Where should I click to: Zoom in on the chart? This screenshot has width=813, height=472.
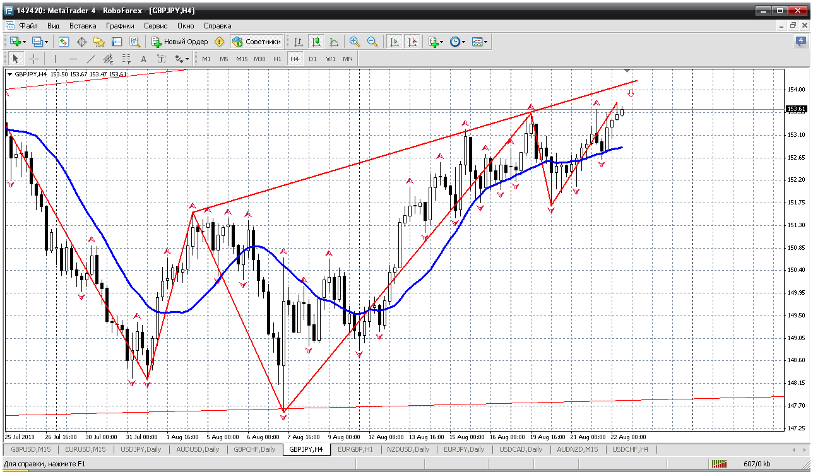[x=355, y=42]
